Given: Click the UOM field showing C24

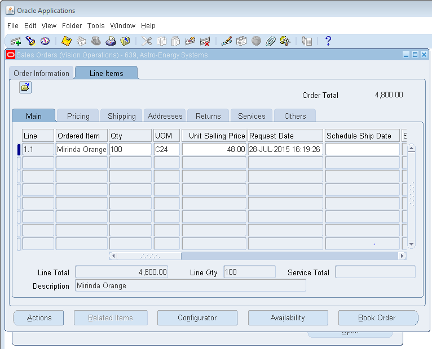Looking at the screenshot, I should coord(167,149).
